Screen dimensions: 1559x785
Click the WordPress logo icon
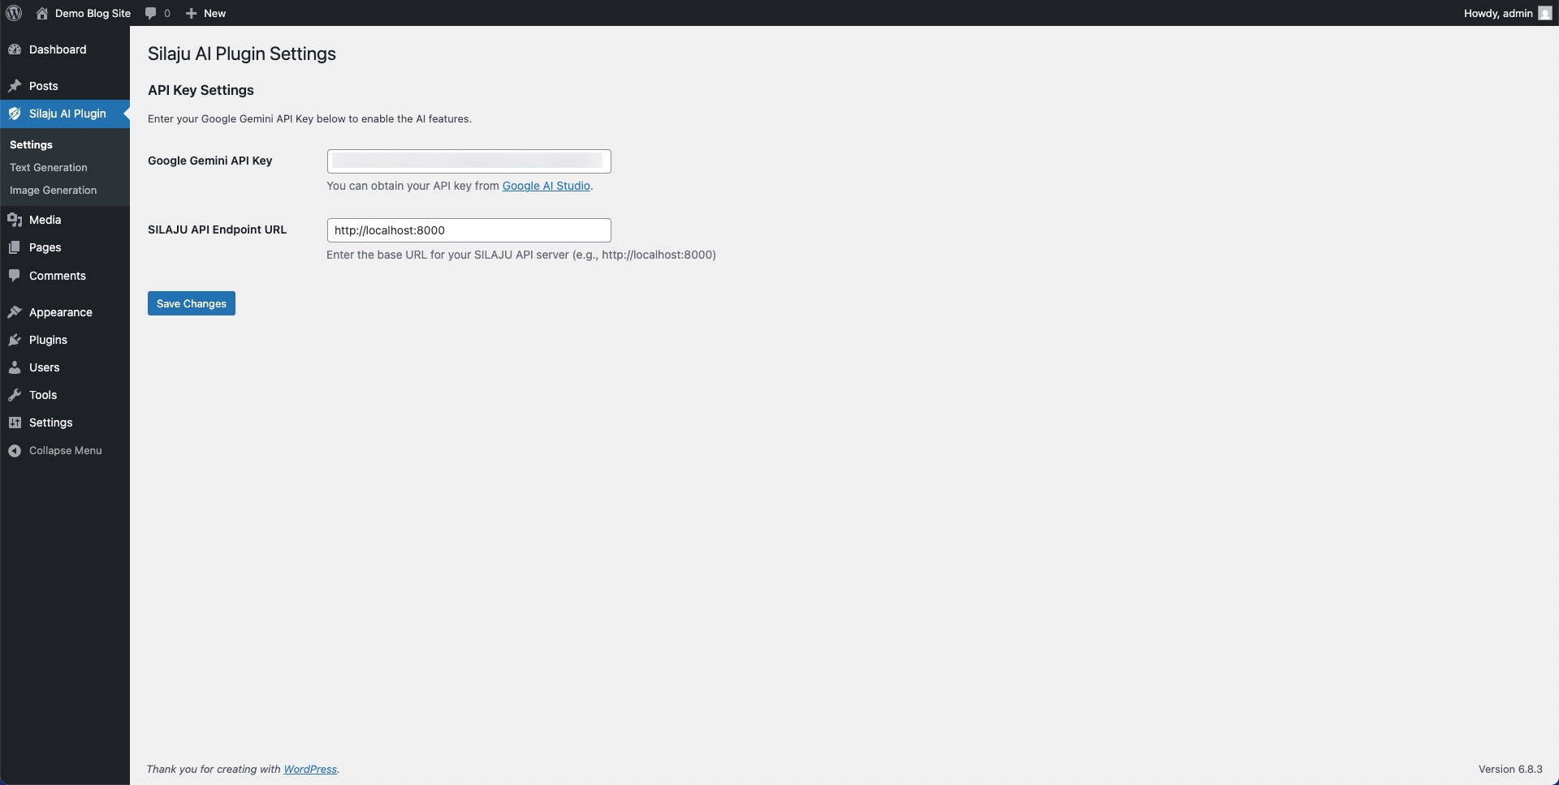point(14,13)
